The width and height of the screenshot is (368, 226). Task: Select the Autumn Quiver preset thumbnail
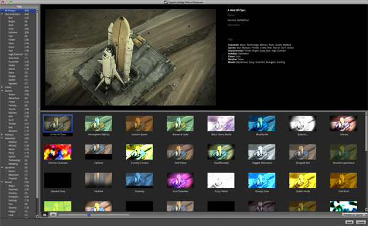pos(139,123)
